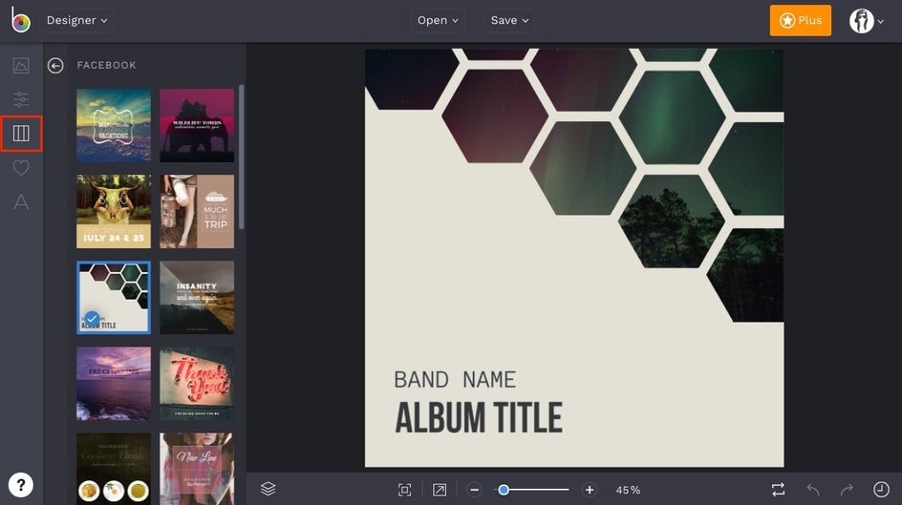
Task: Select the Cooking Class template thumbnail
Action: 114,469
